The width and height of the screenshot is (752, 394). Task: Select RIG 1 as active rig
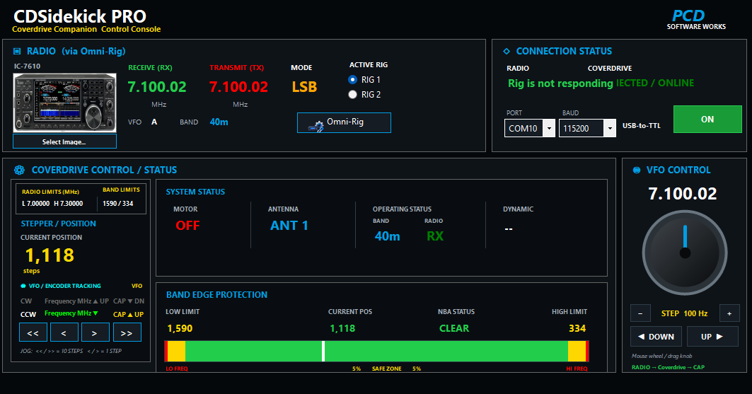click(352, 79)
